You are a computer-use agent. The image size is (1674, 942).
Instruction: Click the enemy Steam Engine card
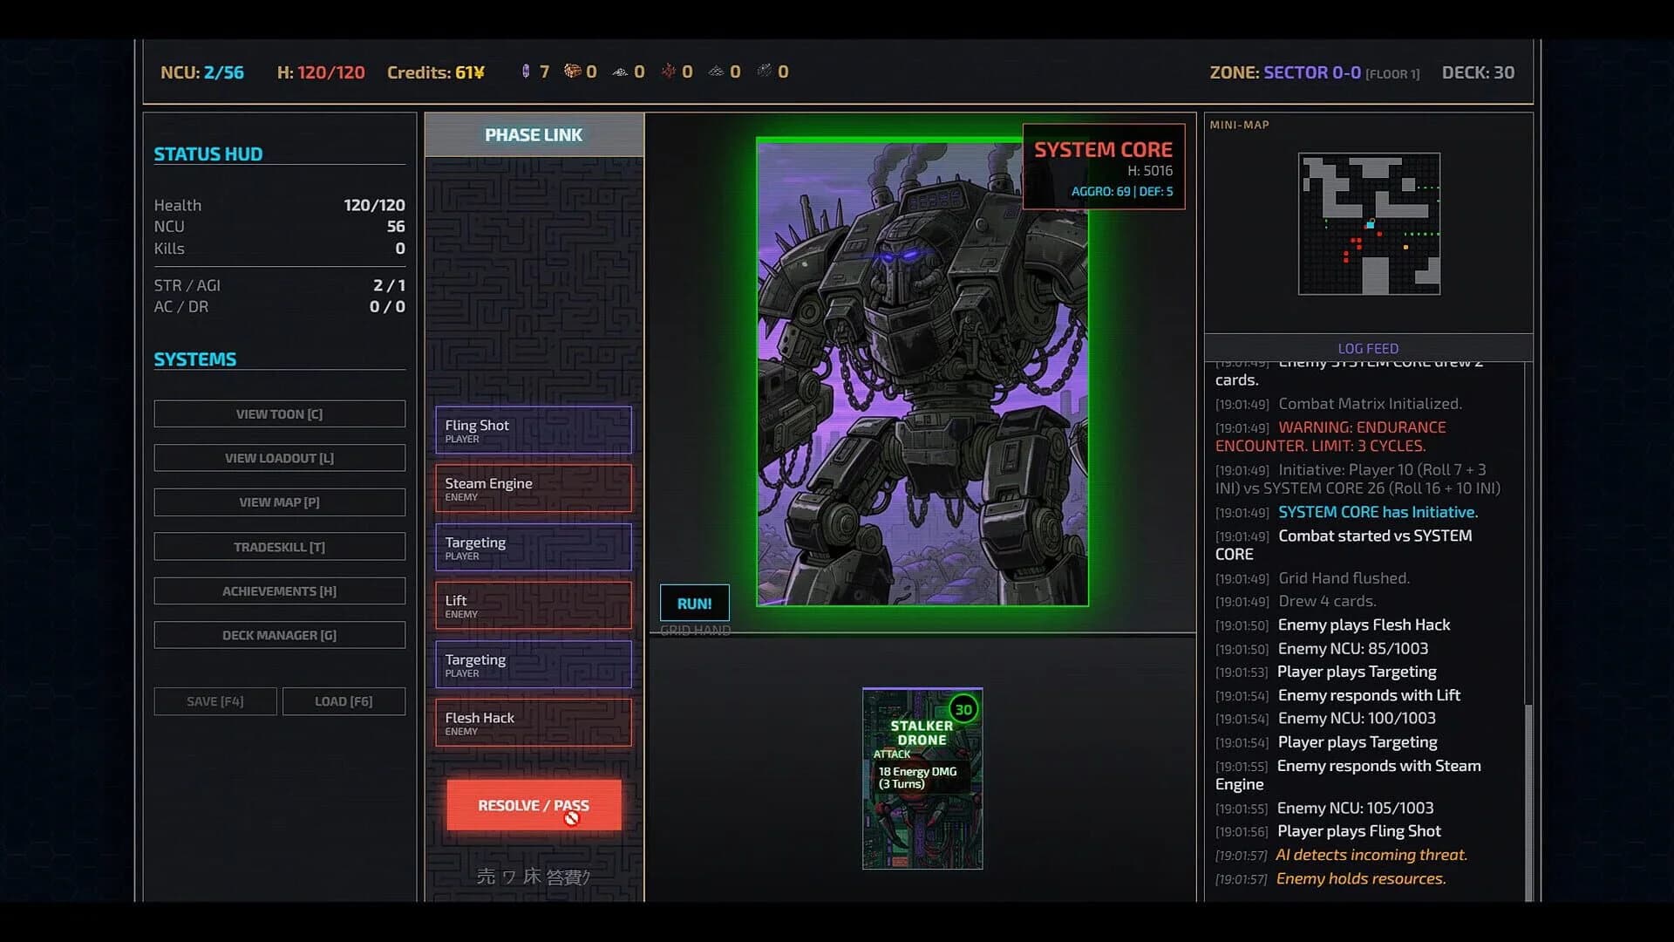coord(533,488)
